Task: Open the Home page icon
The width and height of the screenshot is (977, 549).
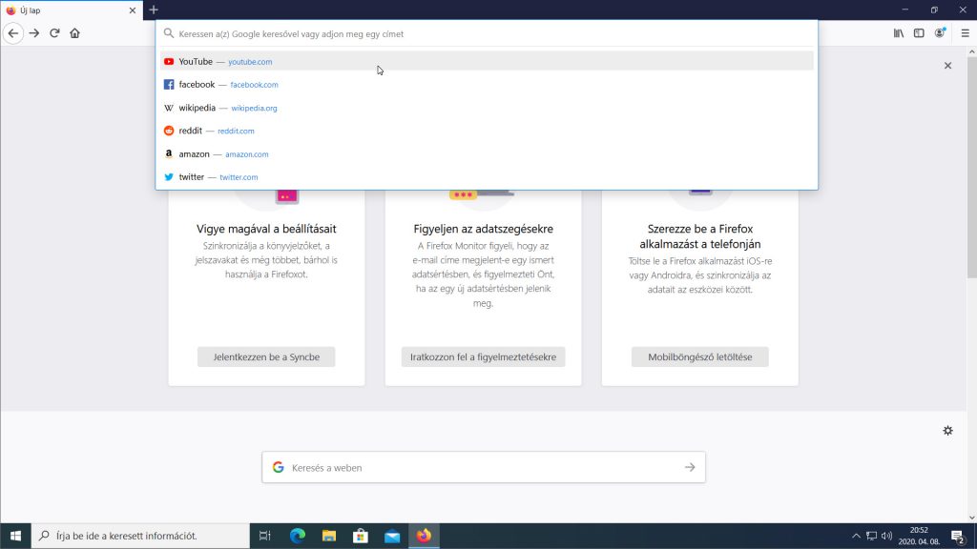Action: click(x=74, y=33)
